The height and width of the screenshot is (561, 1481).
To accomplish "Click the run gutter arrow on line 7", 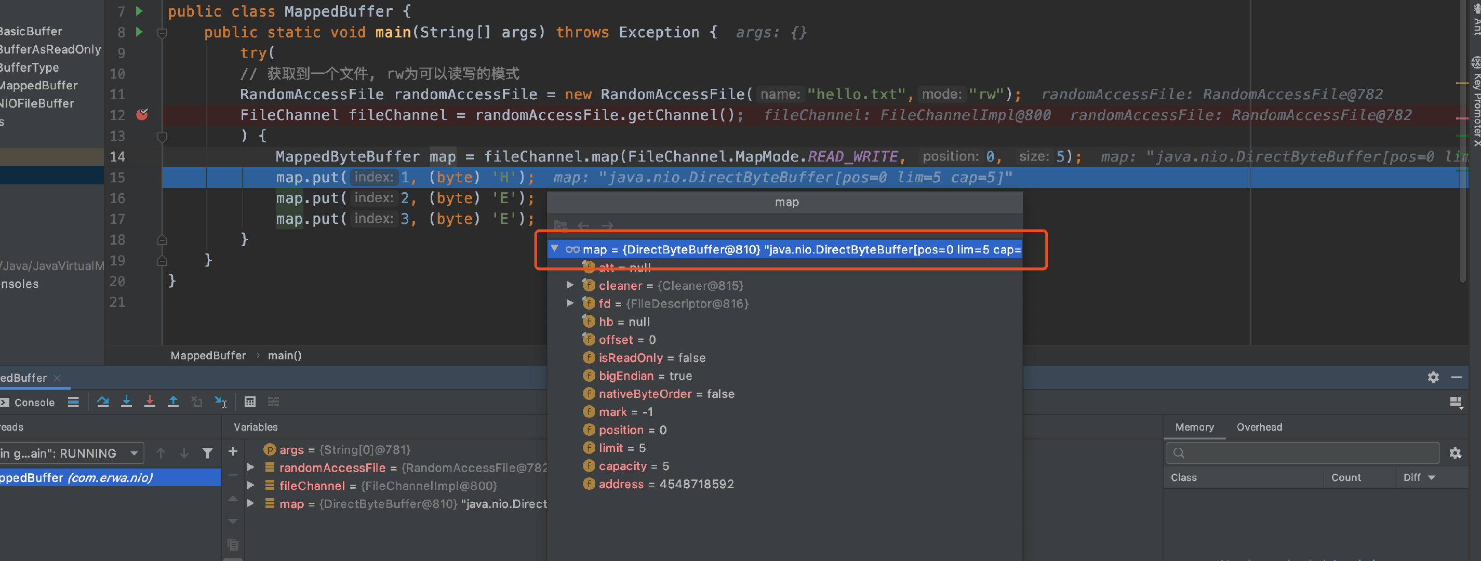I will click(139, 11).
